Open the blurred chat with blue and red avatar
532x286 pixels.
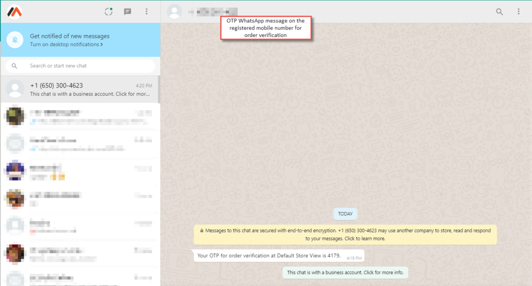(80, 172)
